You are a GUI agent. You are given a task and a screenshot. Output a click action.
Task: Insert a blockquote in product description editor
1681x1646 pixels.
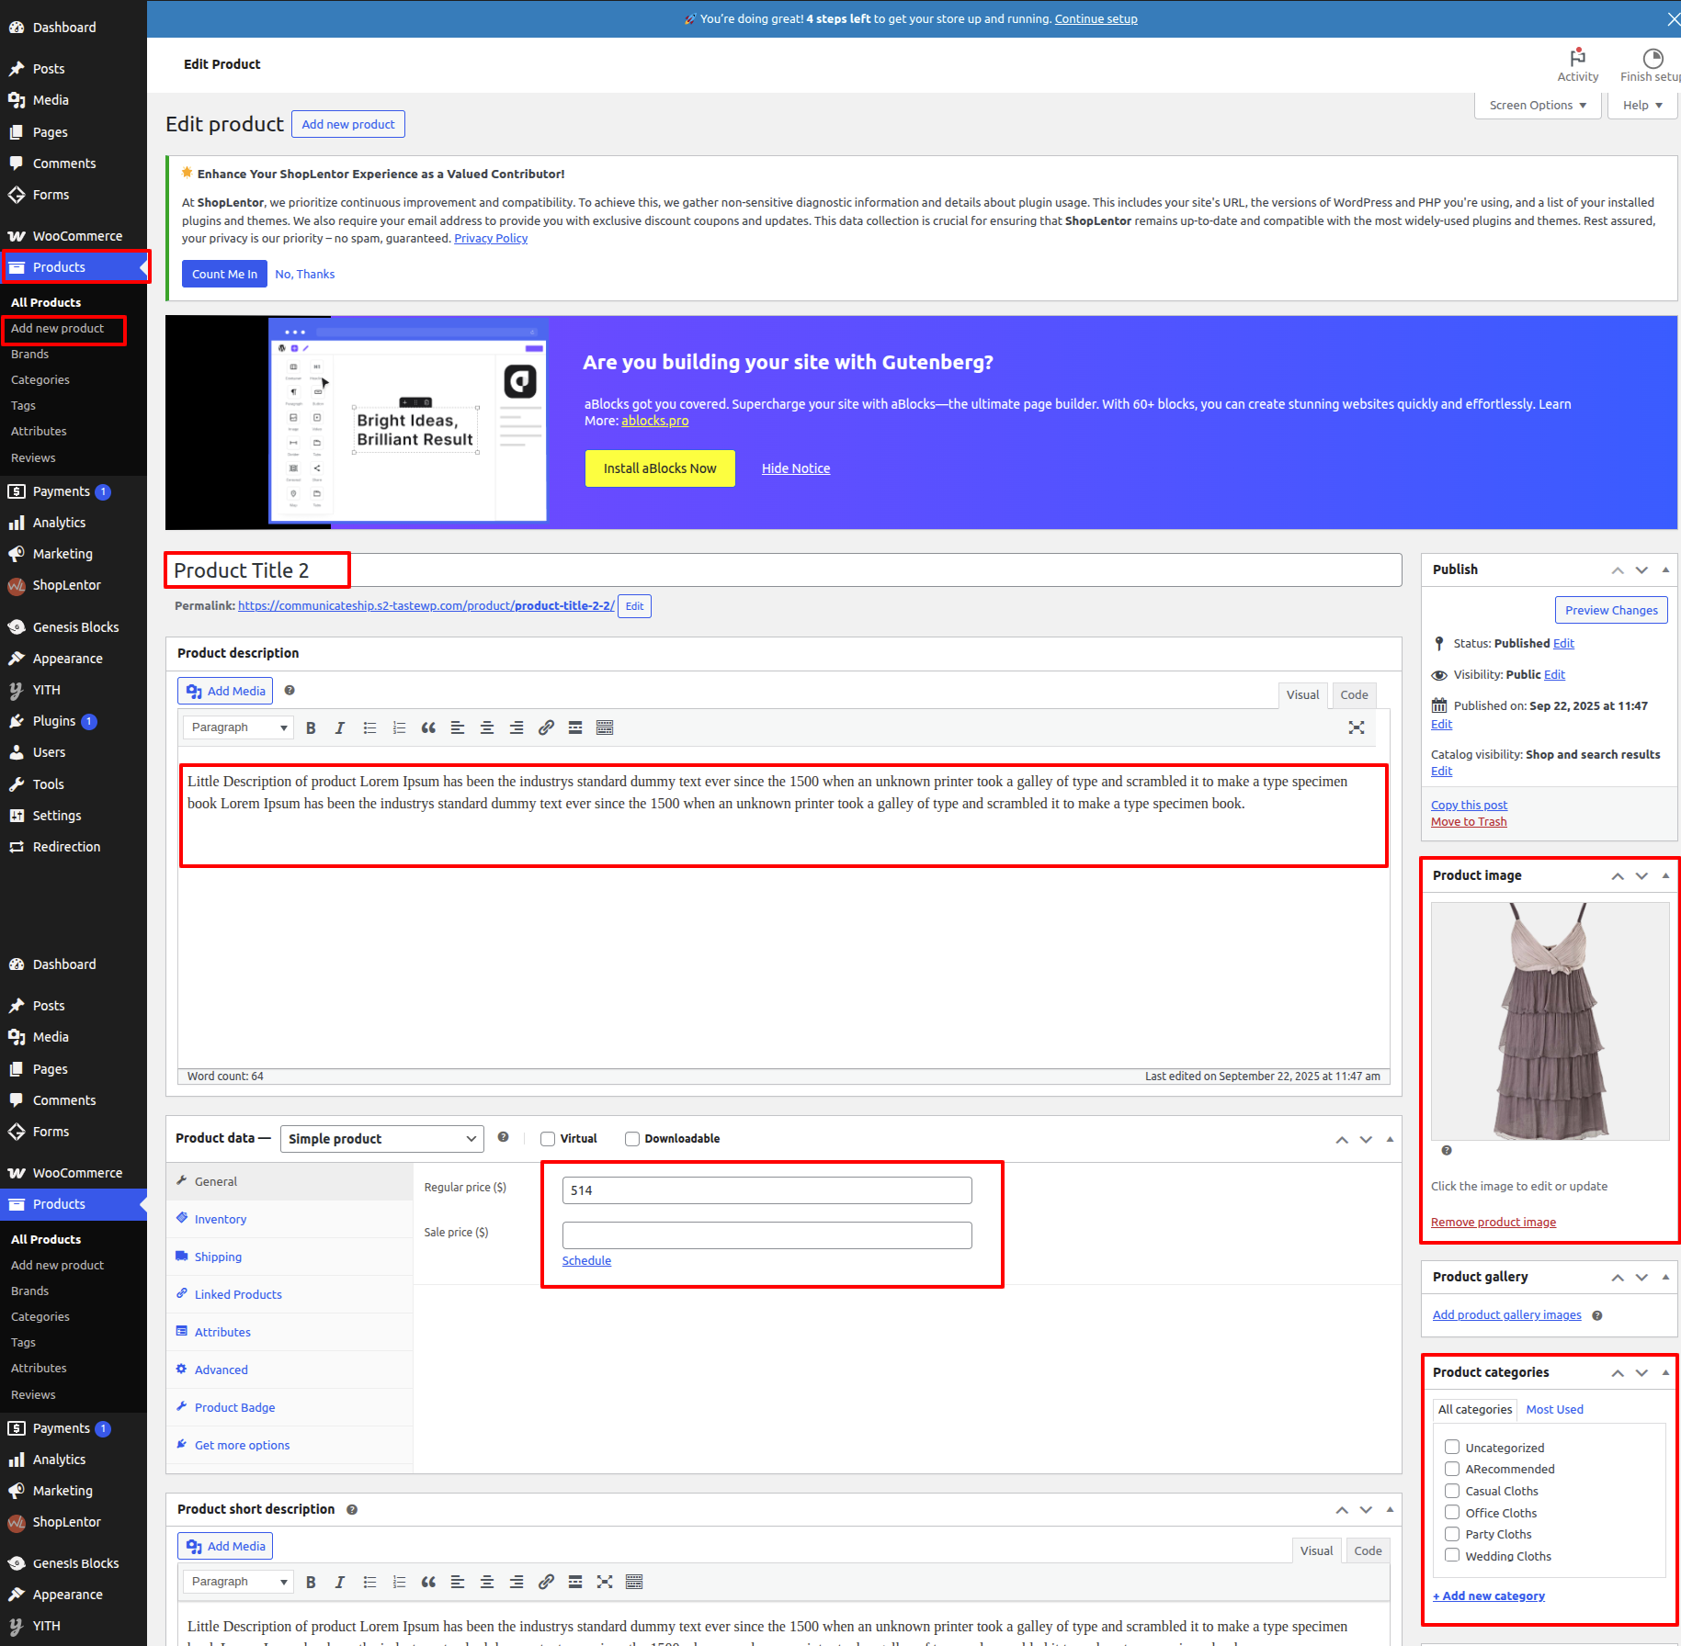click(x=428, y=727)
